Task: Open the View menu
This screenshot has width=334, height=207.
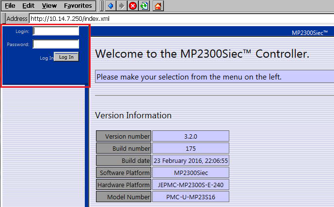Action: coord(49,5)
